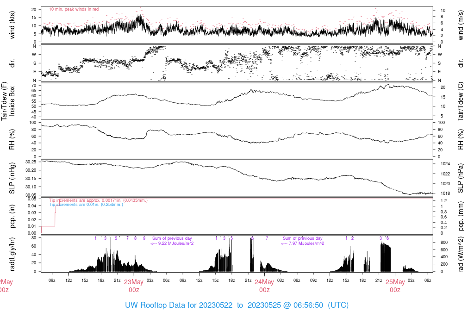Click the '24May 00z' date label
474x324 pixels.
click(x=264, y=286)
